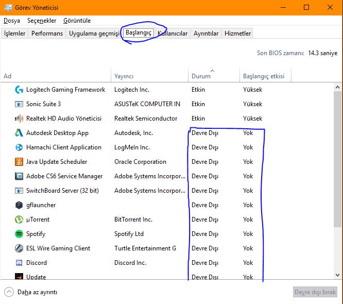343x304 pixels.
Task: Select the ESL Wire Gaming Client entry
Action: click(x=58, y=248)
